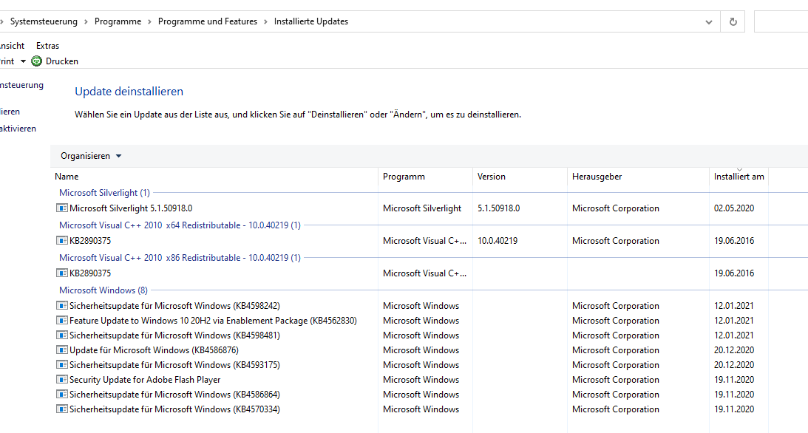Click the printer icon next to Drucken
The width and height of the screenshot is (808, 433).
pyautogui.click(x=37, y=61)
